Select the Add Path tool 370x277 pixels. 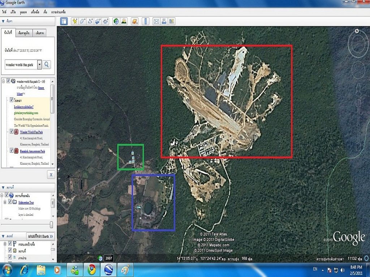[x=90, y=21]
